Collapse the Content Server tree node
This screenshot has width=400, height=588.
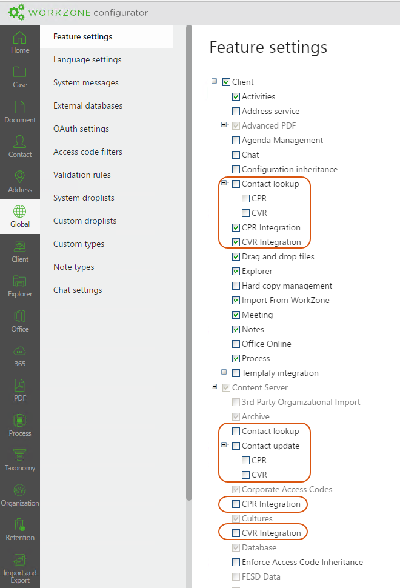pyautogui.click(x=214, y=387)
